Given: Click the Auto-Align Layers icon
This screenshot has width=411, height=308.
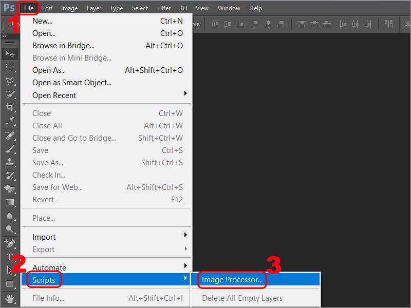Looking at the screenshot, I should 388,24.
